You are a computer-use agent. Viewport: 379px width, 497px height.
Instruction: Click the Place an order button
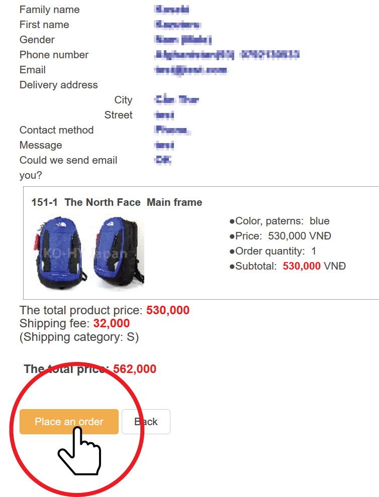click(69, 422)
